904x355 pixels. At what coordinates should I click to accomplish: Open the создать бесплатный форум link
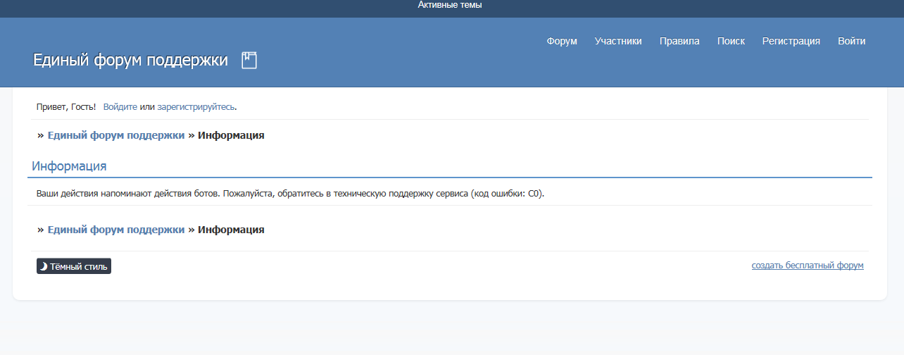pos(808,266)
